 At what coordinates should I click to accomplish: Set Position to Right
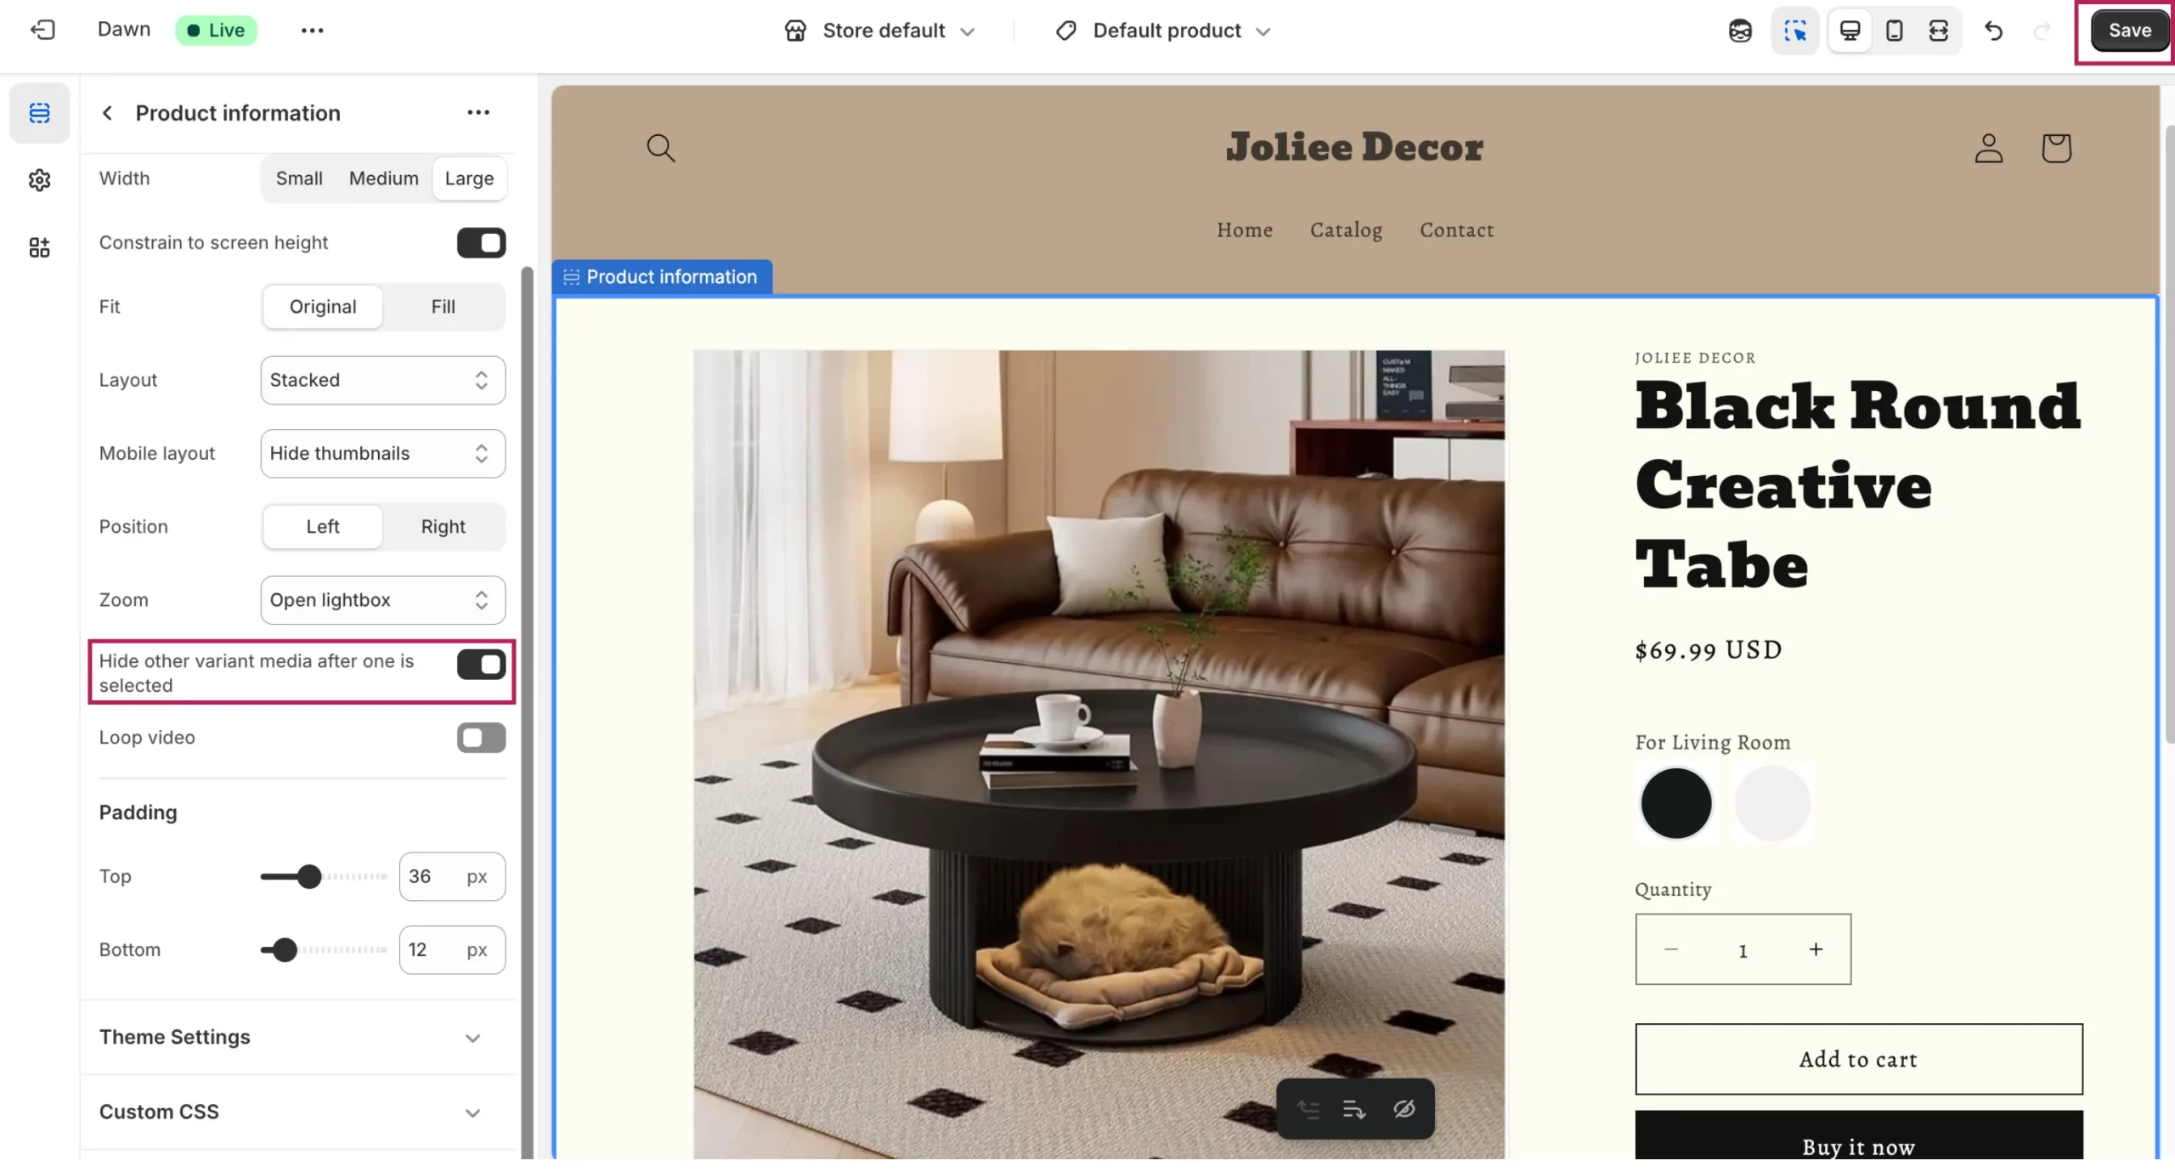pyautogui.click(x=443, y=527)
